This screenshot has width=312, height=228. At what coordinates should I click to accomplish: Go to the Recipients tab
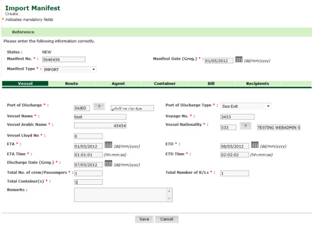(257, 84)
